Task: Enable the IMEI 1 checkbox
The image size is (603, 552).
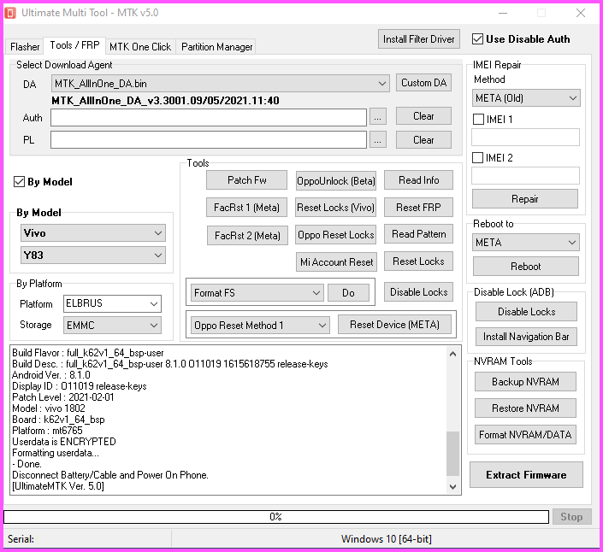Action: tap(478, 119)
